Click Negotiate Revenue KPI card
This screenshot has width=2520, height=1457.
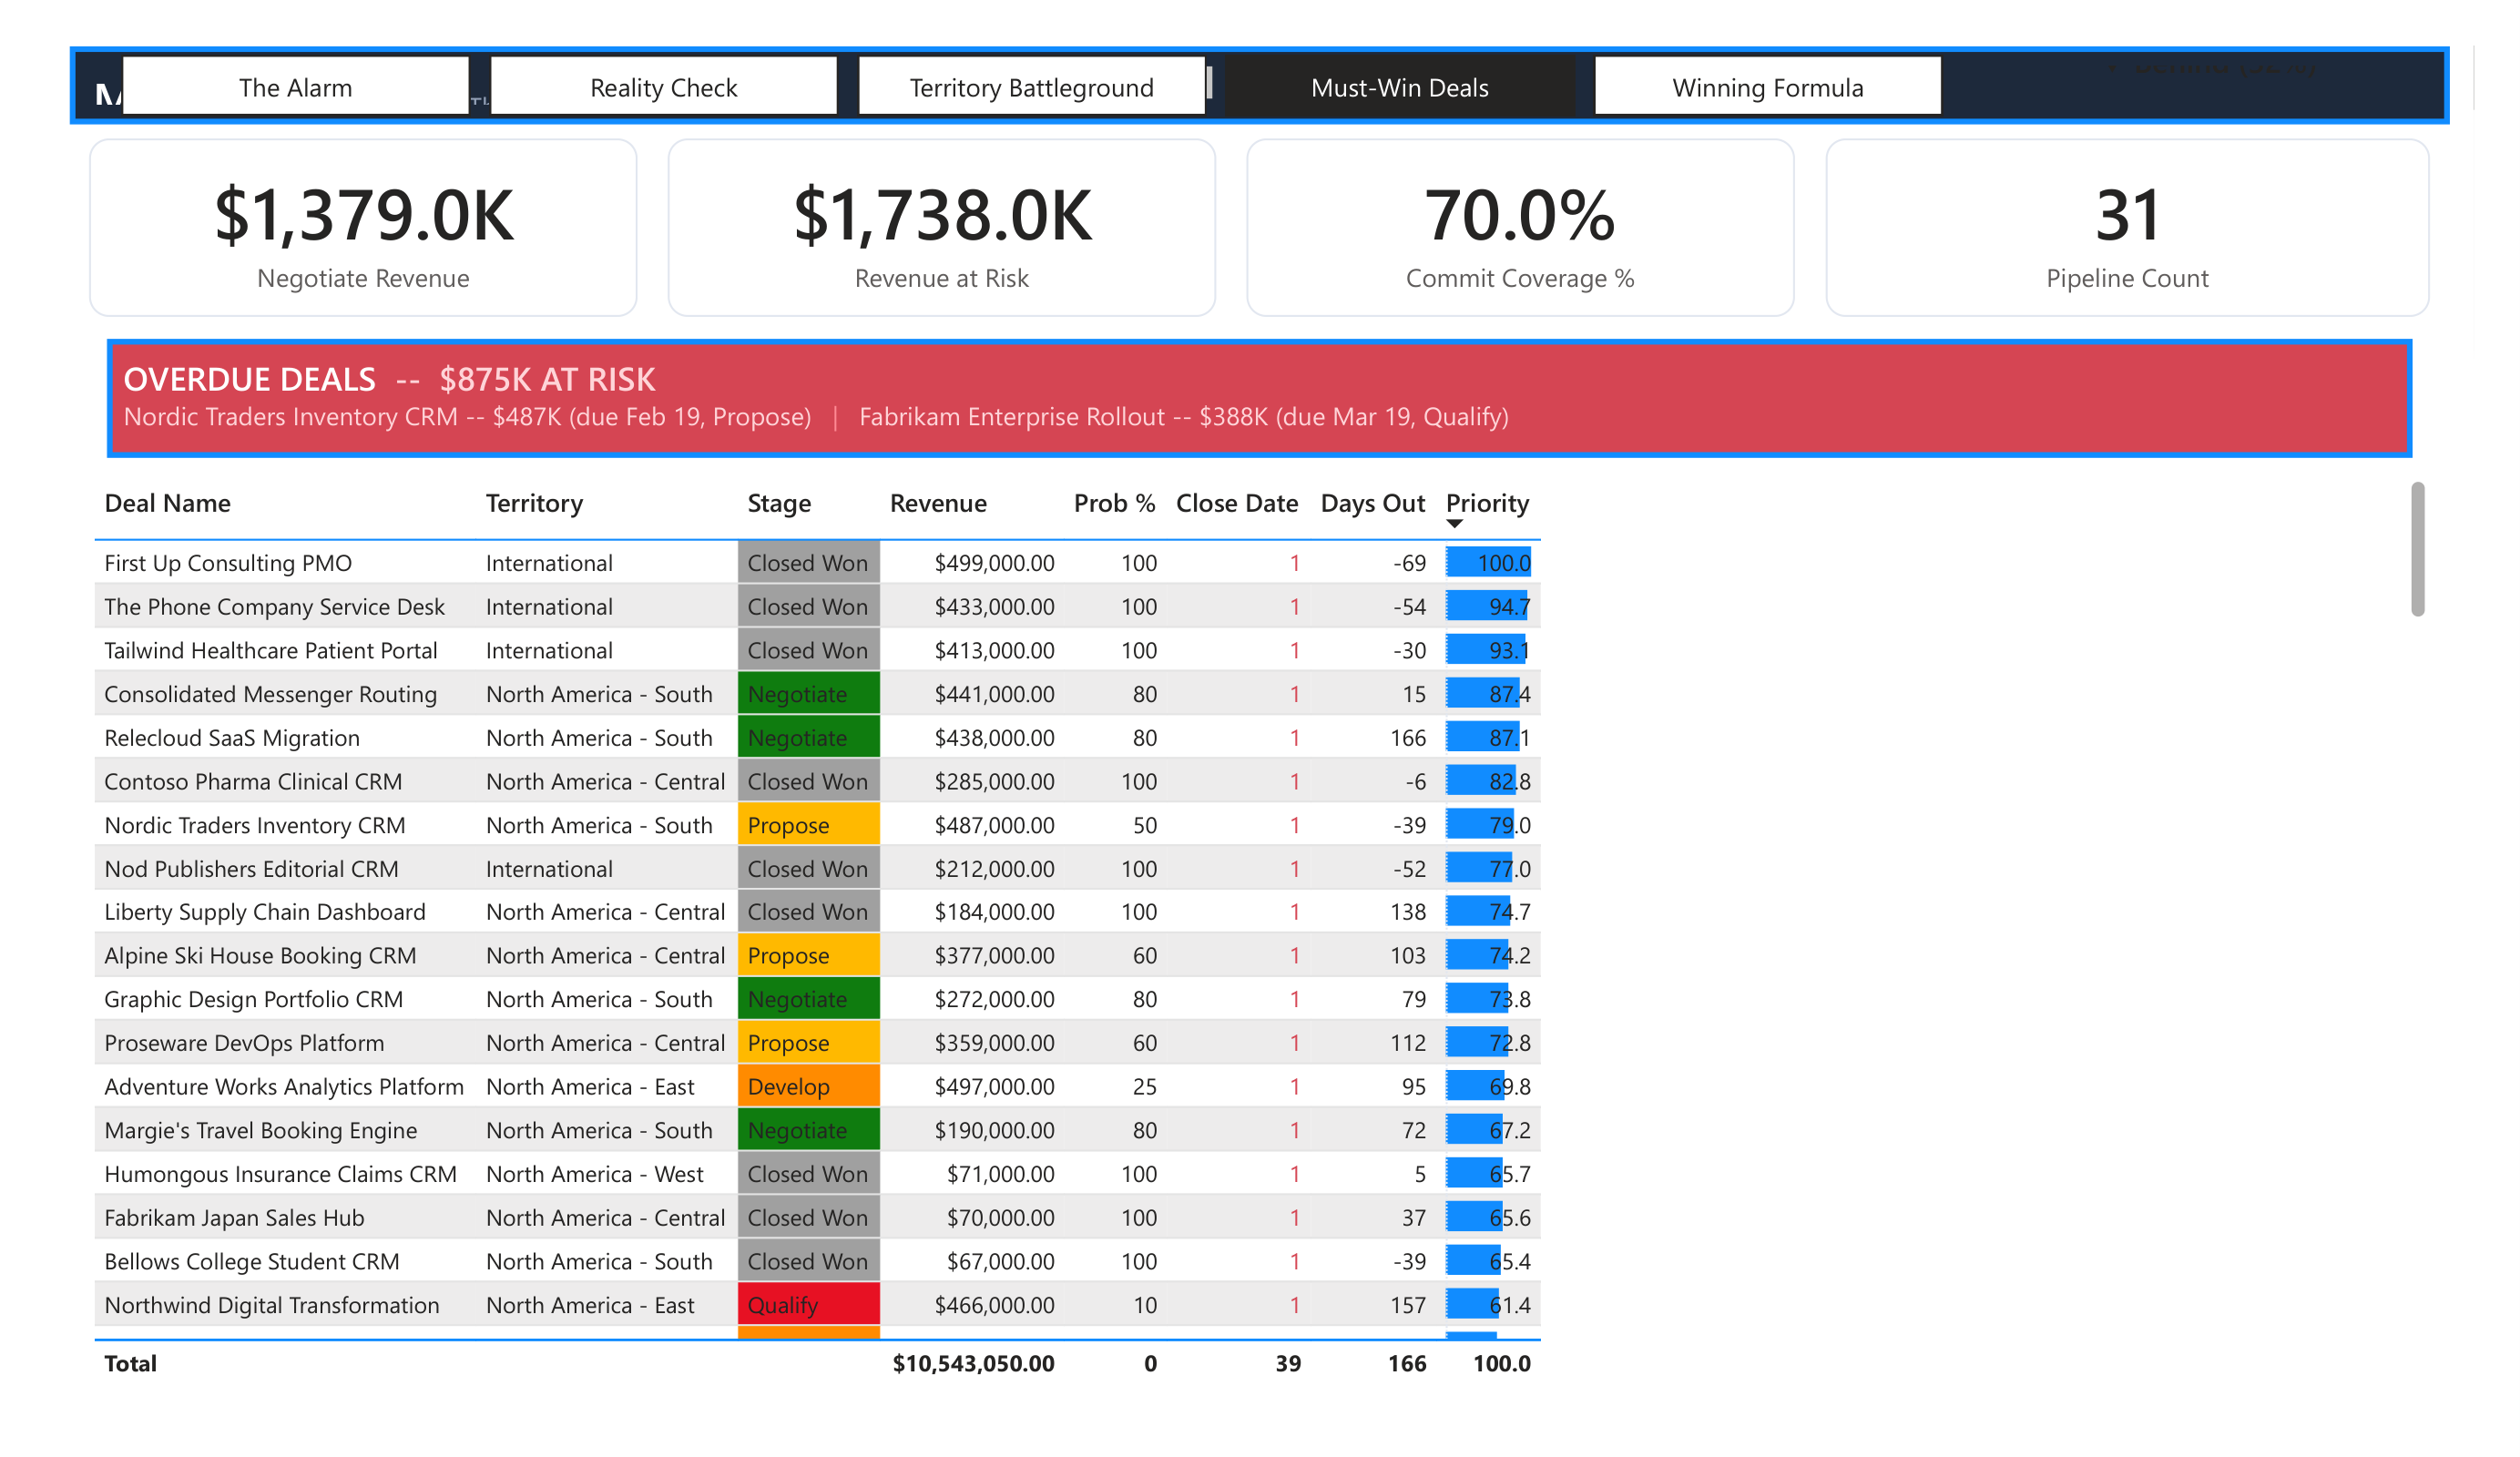tap(363, 228)
